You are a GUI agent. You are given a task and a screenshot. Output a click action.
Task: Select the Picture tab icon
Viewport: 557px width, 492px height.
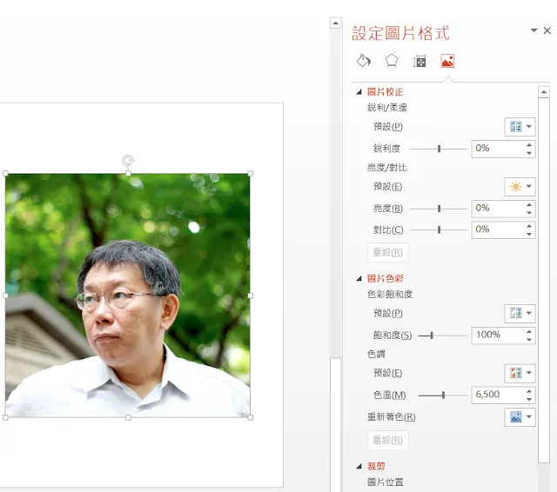tap(447, 61)
